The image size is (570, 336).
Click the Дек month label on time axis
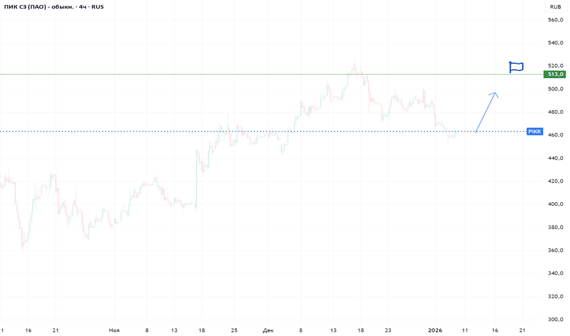tap(268, 331)
